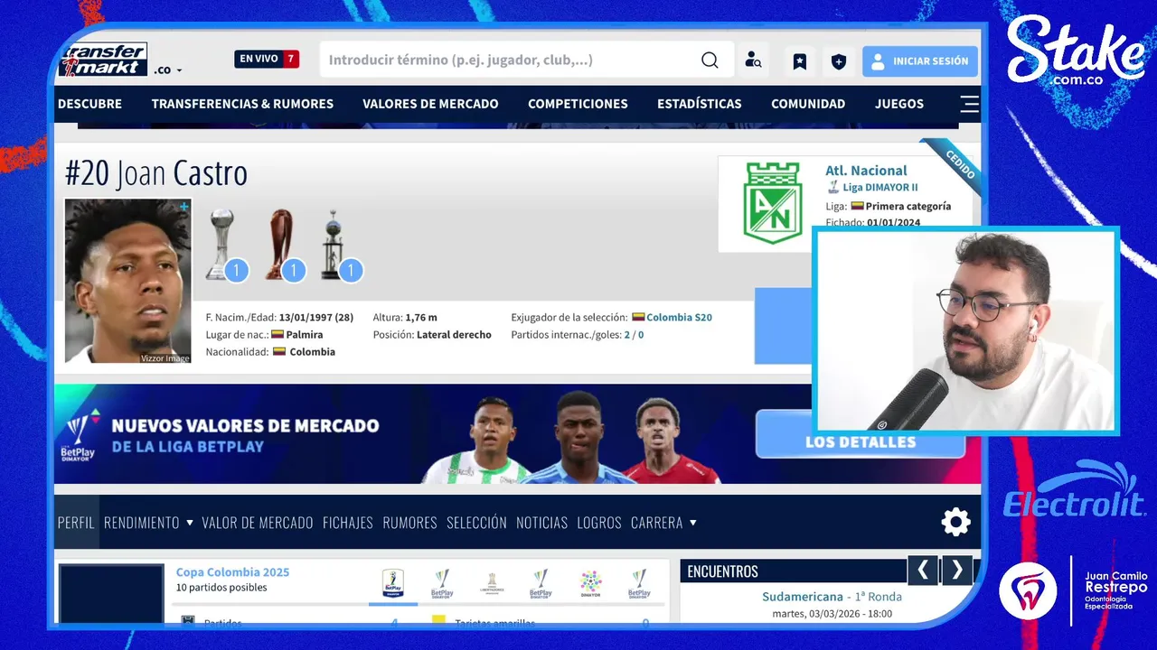1157x650 pixels.
Task: Click the magnifying glass search icon
Action: click(x=710, y=60)
